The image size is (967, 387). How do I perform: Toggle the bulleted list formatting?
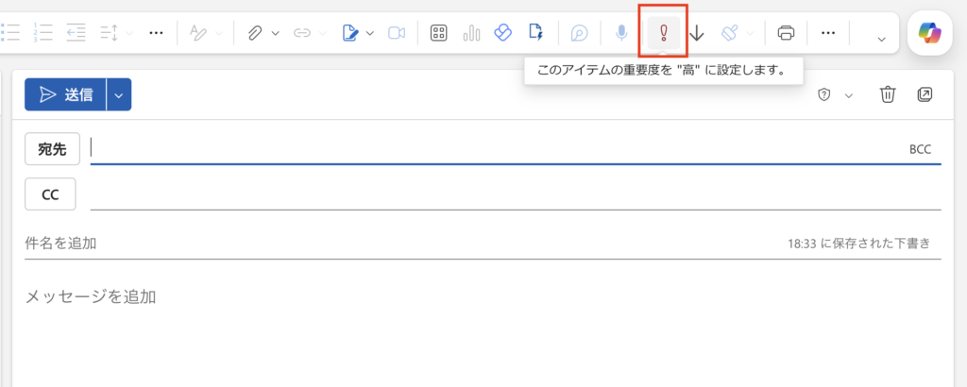pos(10,33)
